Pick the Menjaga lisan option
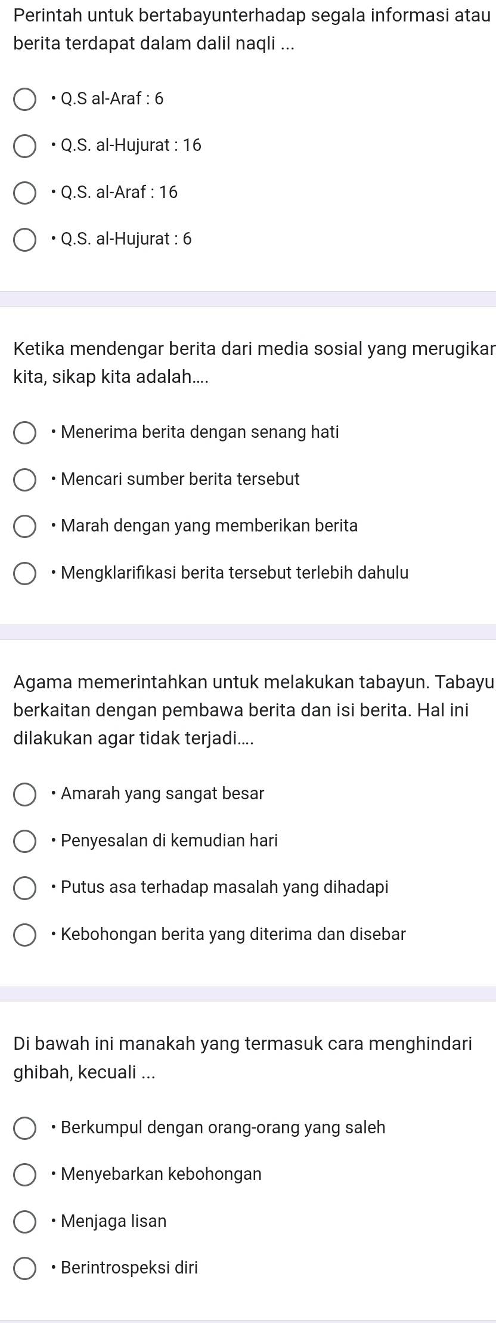 [24, 1223]
